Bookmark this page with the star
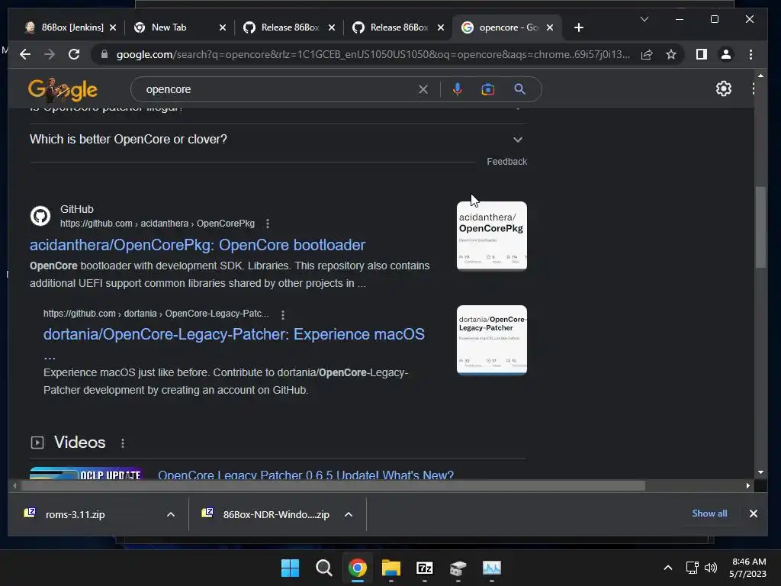Screen dimensions: 781x586 [671, 54]
